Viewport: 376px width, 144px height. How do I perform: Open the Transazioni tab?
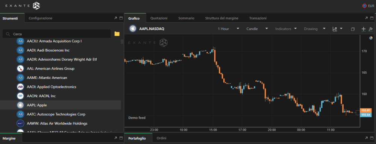point(258,18)
